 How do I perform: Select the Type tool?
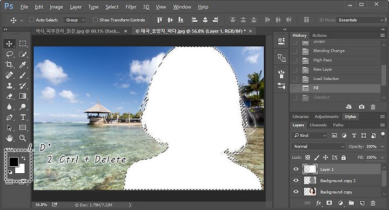[23, 117]
